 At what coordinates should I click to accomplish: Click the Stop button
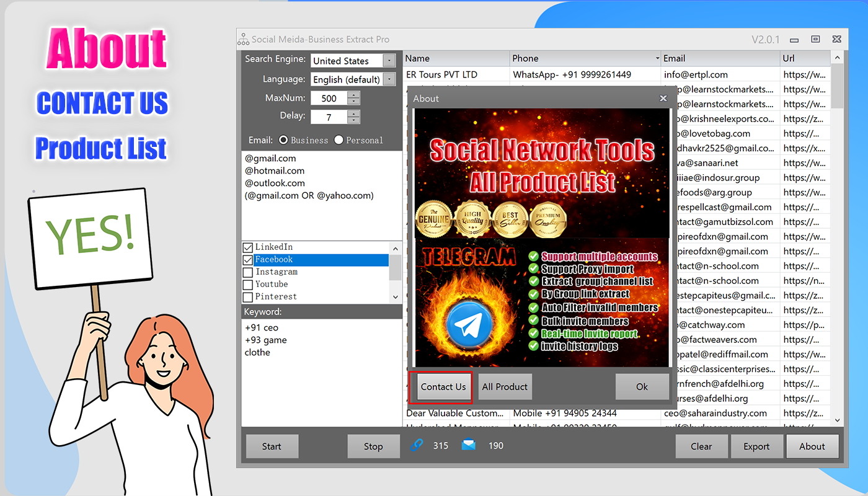(x=373, y=446)
